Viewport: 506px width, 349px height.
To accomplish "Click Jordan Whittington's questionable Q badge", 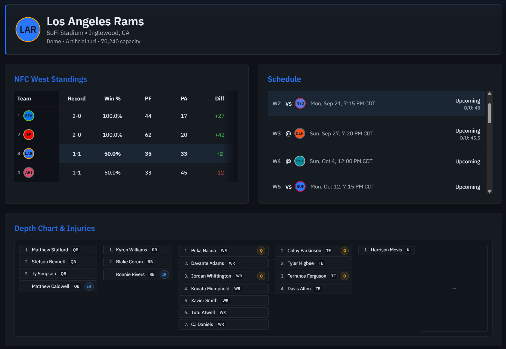I will 261,276.
